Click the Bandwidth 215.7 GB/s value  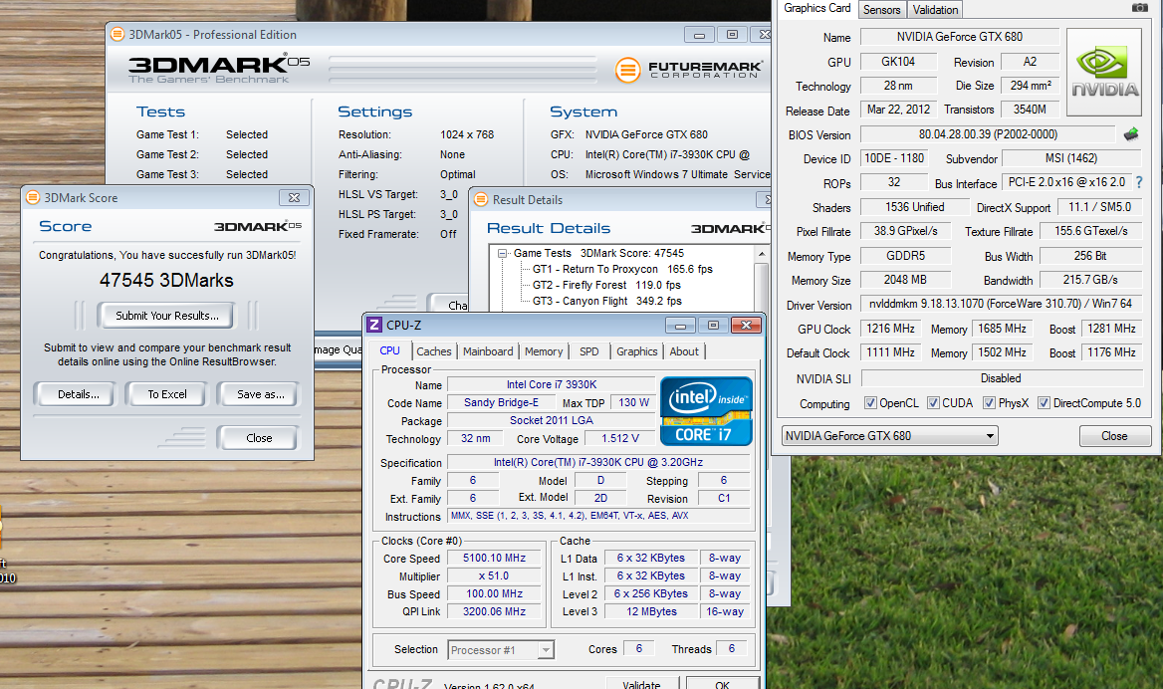coord(1089,281)
